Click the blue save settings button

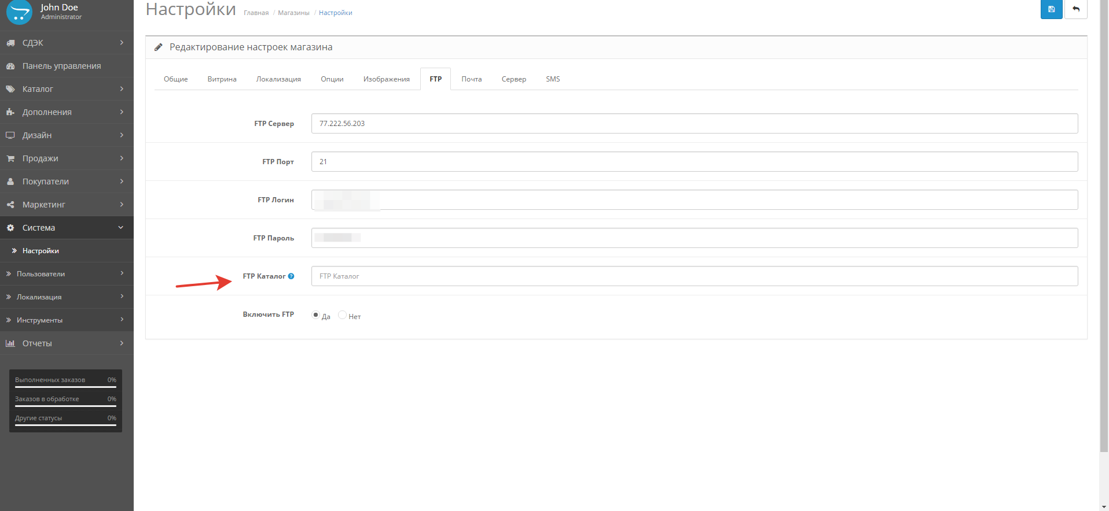[x=1051, y=9]
